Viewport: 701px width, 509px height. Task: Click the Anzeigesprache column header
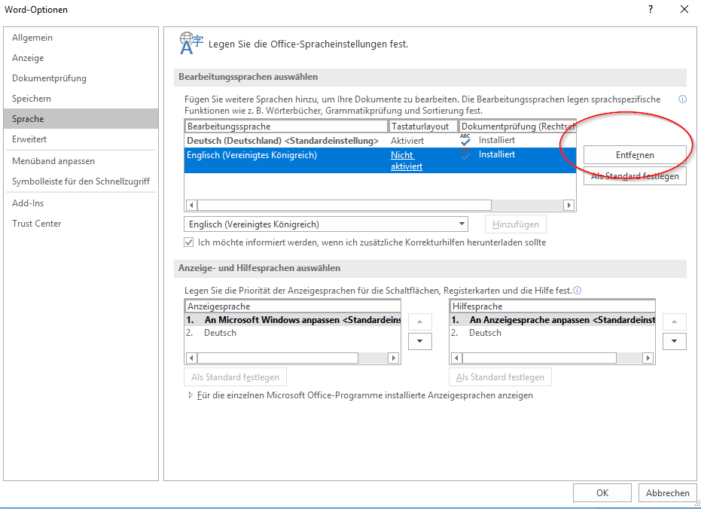coord(293,306)
